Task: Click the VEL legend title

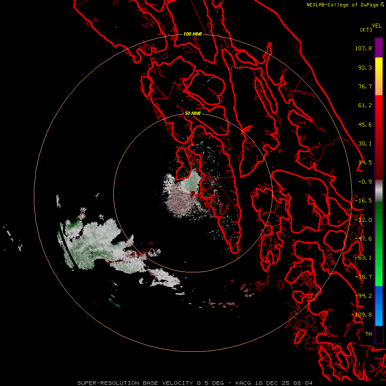Action: tap(377, 26)
